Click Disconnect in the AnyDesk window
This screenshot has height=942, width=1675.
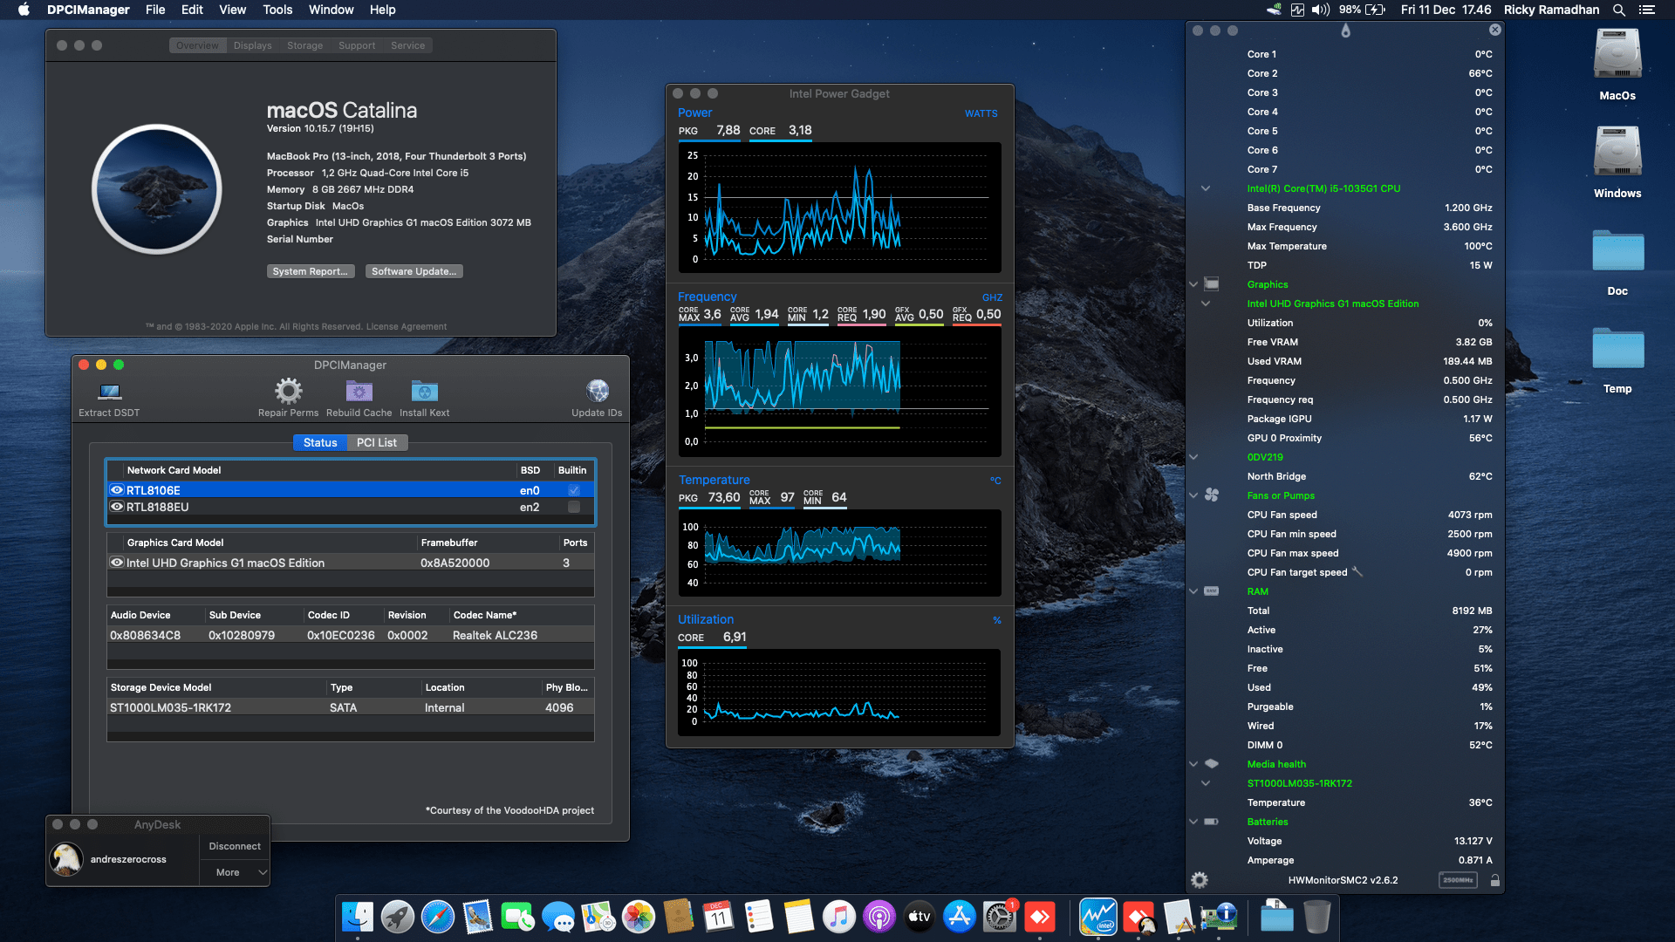tap(234, 845)
